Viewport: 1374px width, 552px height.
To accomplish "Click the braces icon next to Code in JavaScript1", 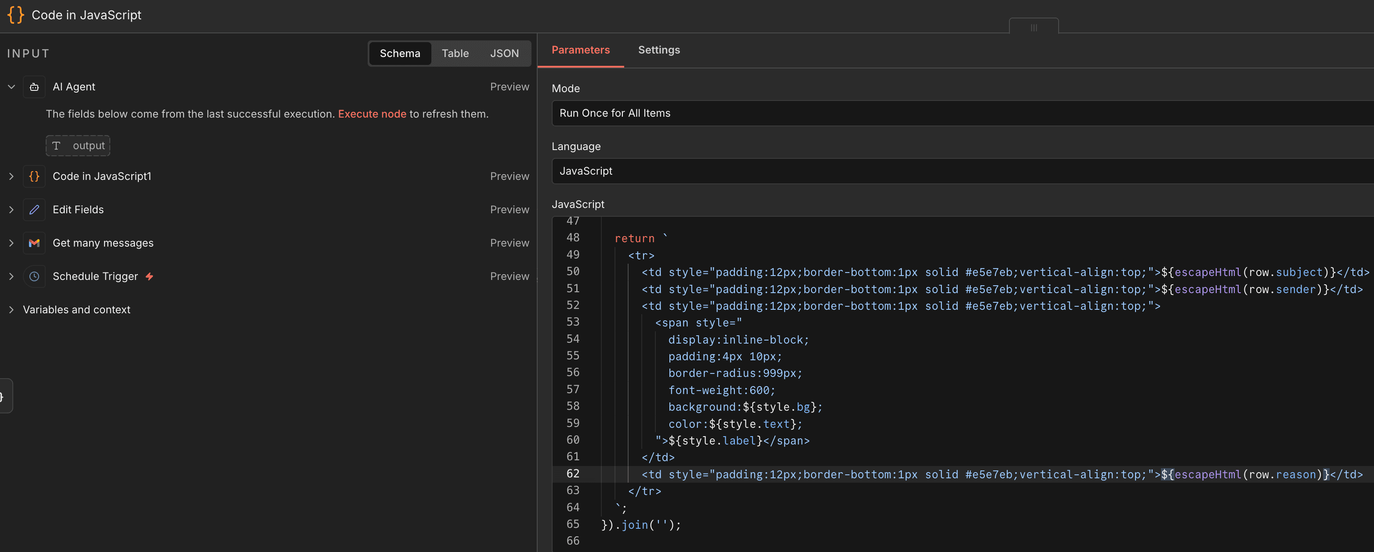I will [x=34, y=176].
